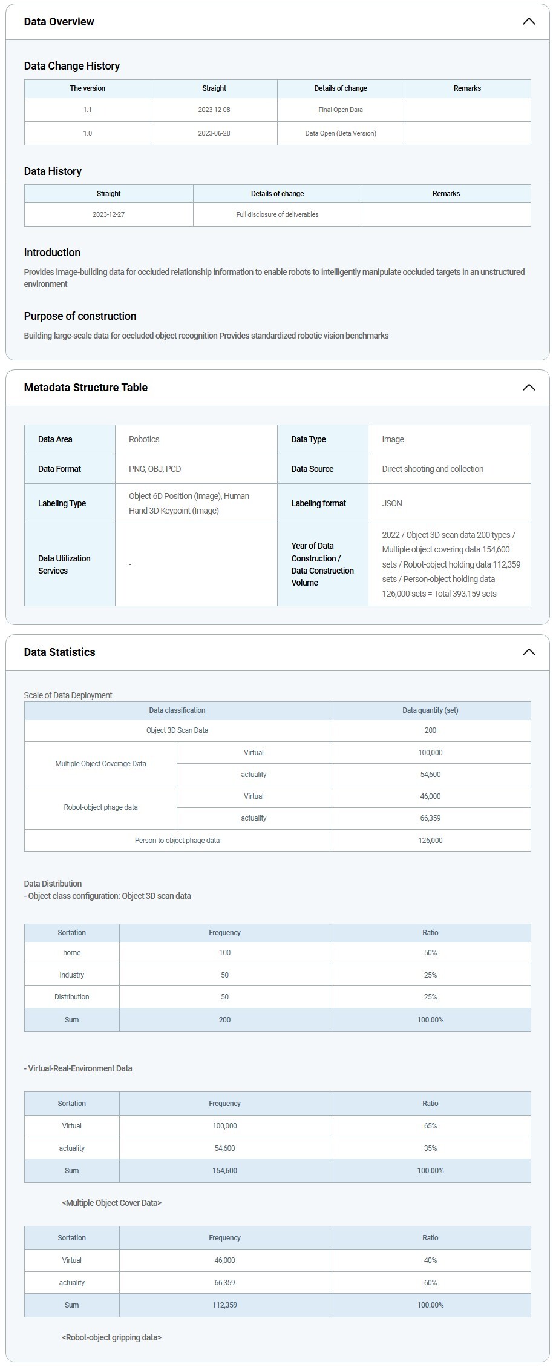
Task: Select the JSON labeling format value
Action: [391, 503]
